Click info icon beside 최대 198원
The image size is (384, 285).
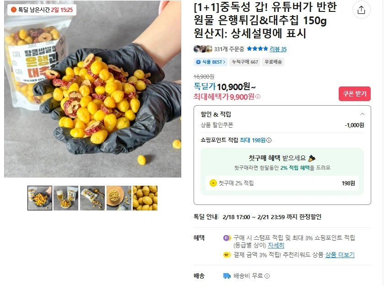tap(269, 140)
